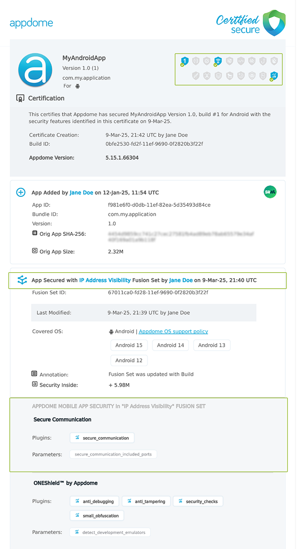Click the secure communication wifi shield badge

[x=217, y=60]
